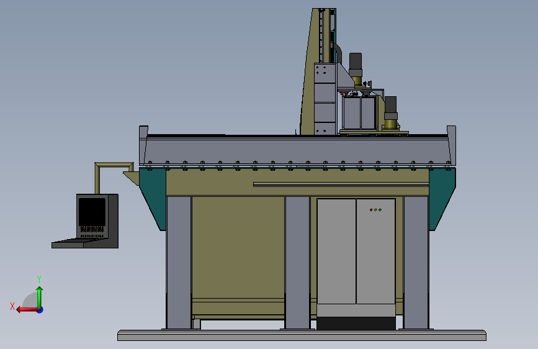The image size is (538, 349).
Task: Pick the red indicator light on the cabinet
Action: pos(371,209)
